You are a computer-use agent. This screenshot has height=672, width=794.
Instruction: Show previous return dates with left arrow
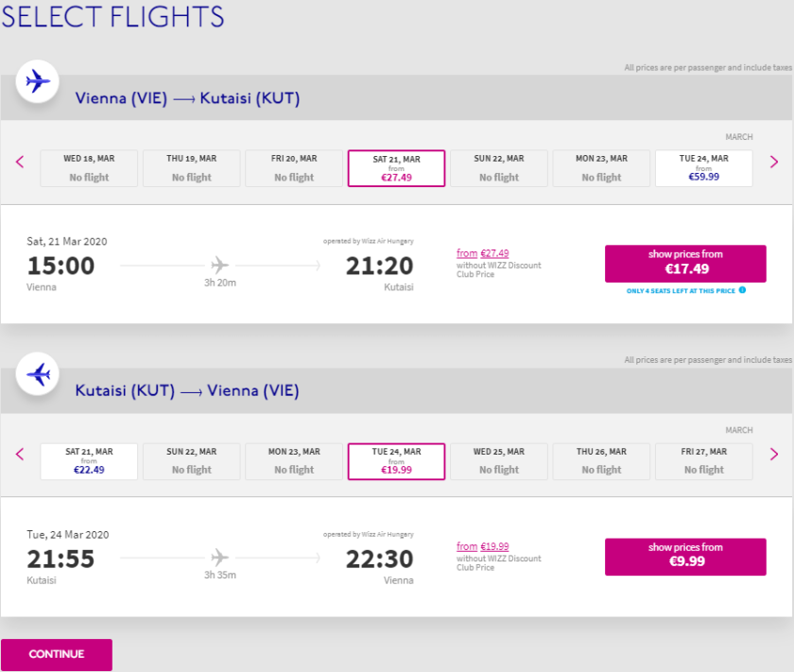click(x=20, y=455)
